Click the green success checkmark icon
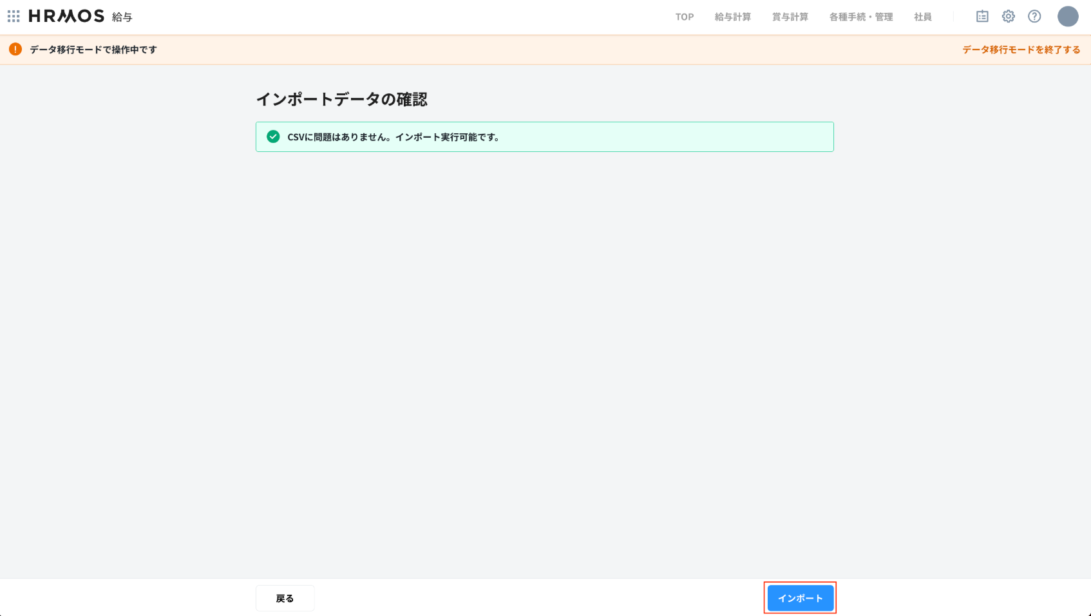This screenshot has height=616, width=1091. [273, 136]
